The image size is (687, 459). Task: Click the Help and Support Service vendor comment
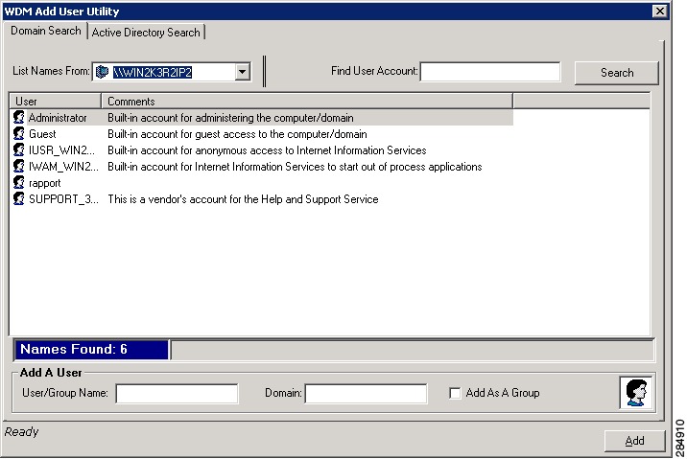(x=243, y=199)
